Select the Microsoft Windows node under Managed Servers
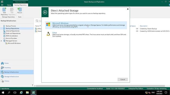This screenshot has height=95, width=170. click(x=14, y=43)
